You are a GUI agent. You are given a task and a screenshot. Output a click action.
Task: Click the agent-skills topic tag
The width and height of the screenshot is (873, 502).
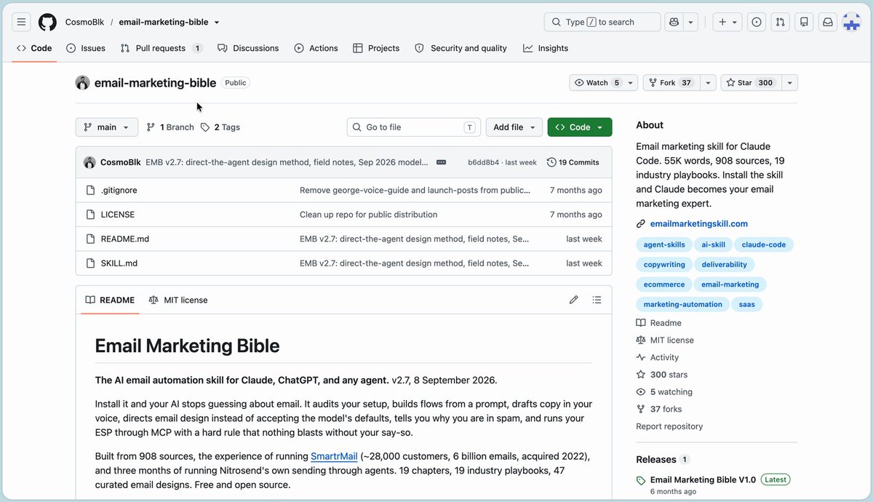point(664,245)
